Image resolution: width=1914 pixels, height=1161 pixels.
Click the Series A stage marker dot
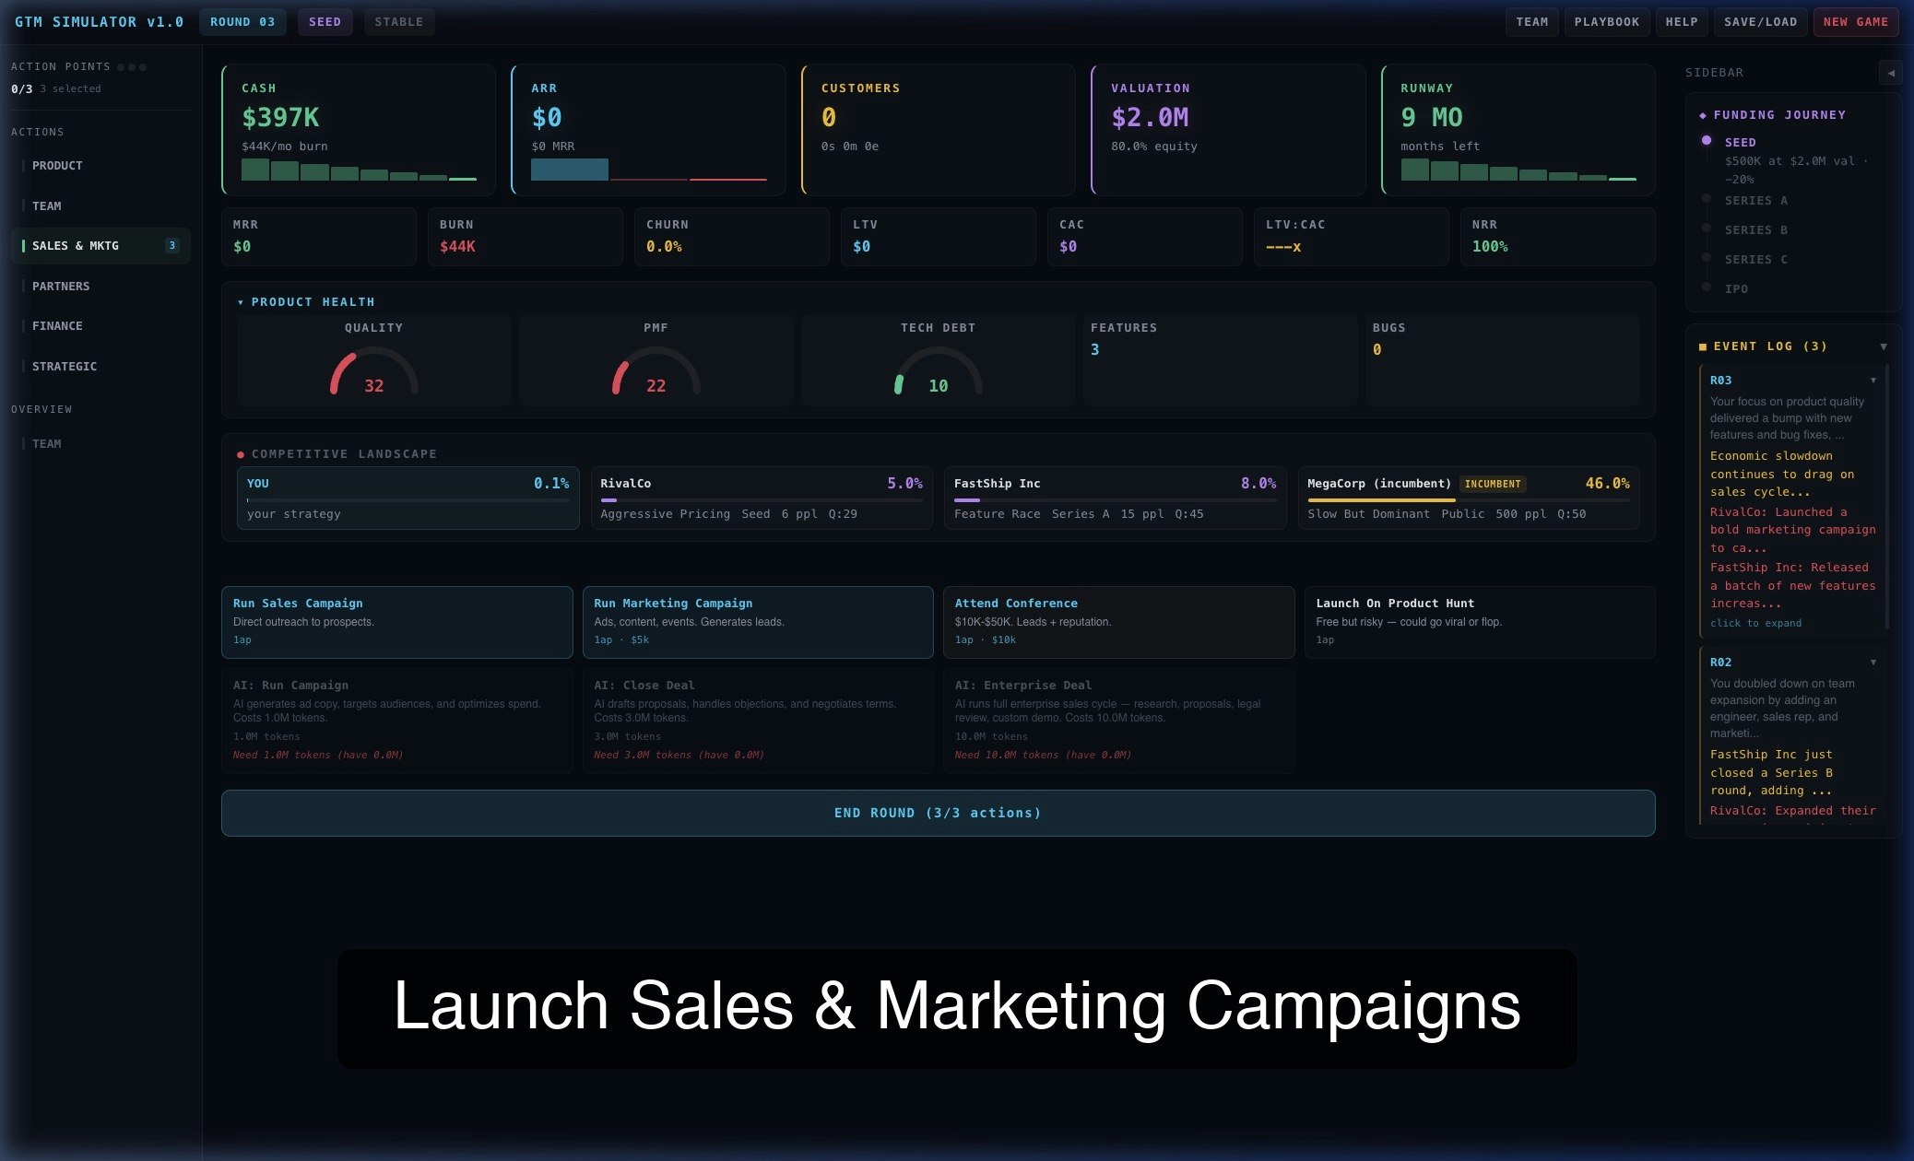coord(1706,199)
